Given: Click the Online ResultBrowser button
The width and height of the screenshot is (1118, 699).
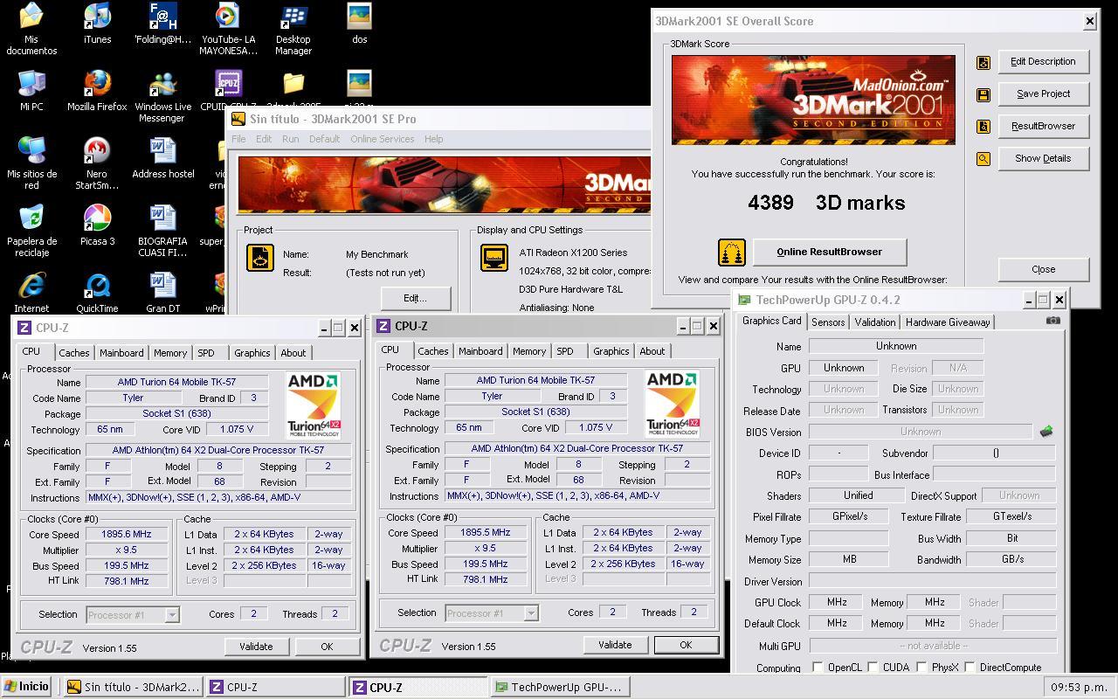Looking at the screenshot, I should tap(830, 253).
